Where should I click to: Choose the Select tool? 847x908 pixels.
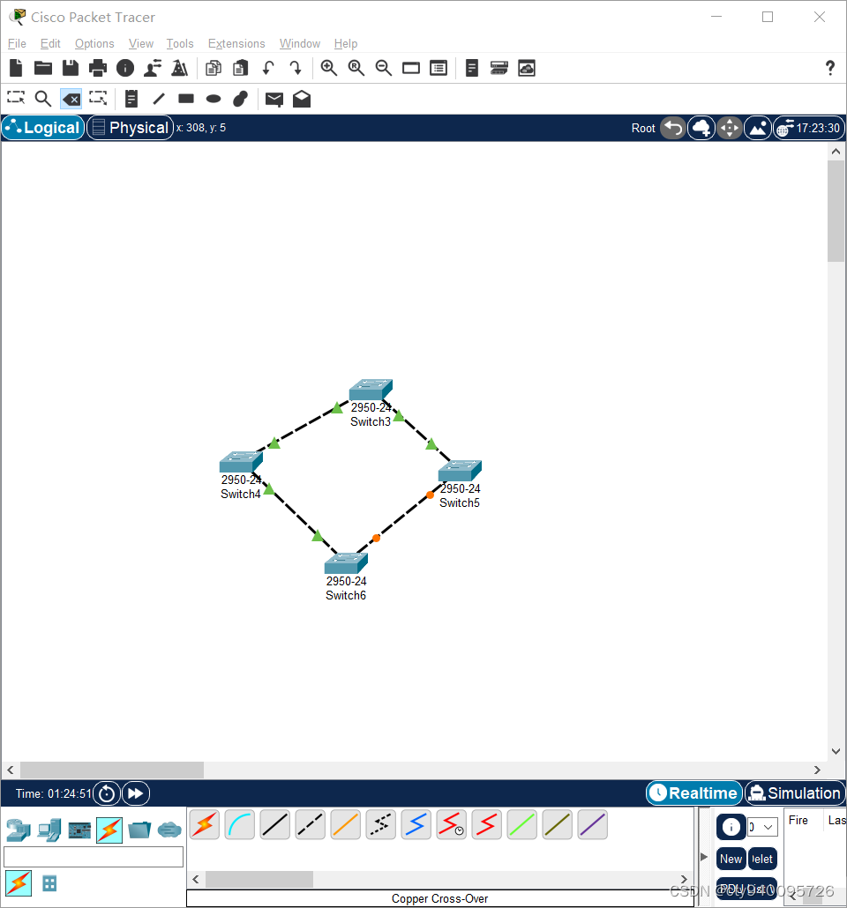point(16,99)
